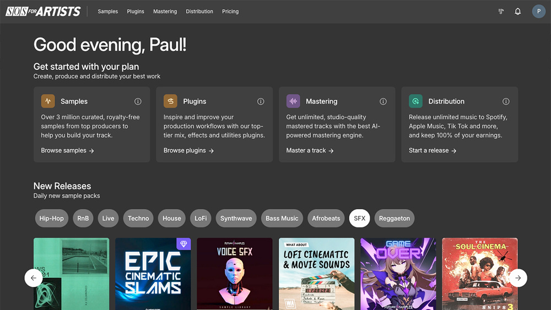Show info for the Plugins card

pos(261,101)
